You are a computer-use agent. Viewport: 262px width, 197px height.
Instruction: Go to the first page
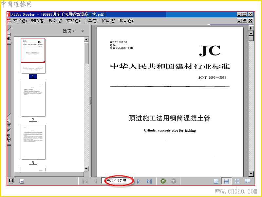pyautogui.click(x=85, y=181)
